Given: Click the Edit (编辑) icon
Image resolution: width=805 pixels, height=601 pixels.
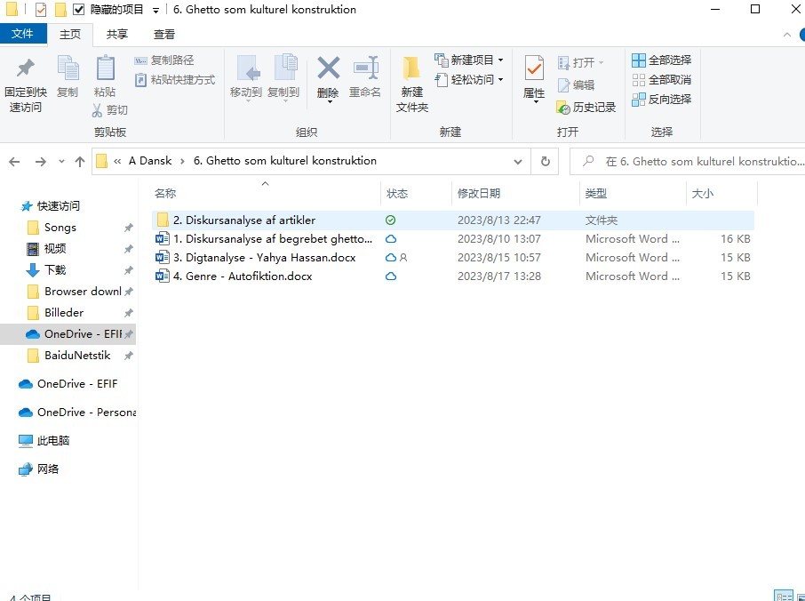Looking at the screenshot, I should tap(563, 85).
